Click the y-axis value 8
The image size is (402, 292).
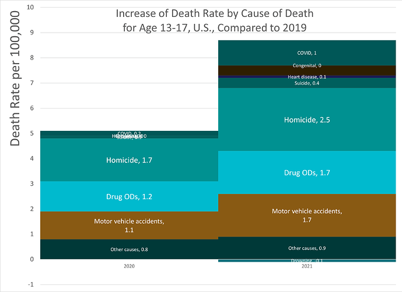click(x=32, y=57)
